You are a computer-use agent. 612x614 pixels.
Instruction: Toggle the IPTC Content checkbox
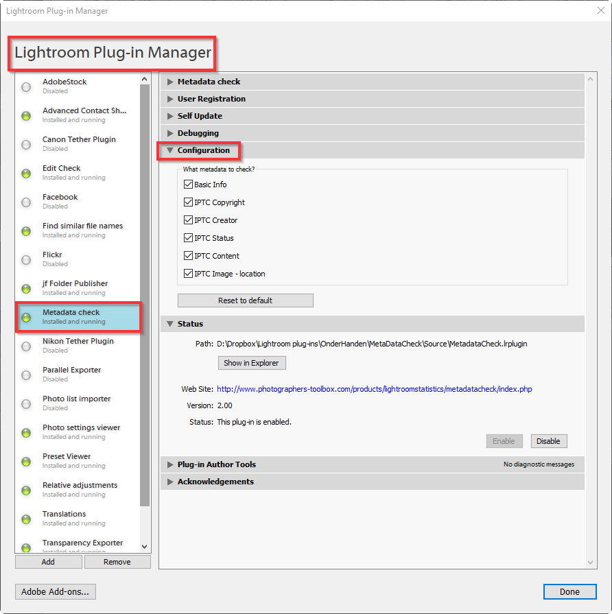tap(189, 256)
